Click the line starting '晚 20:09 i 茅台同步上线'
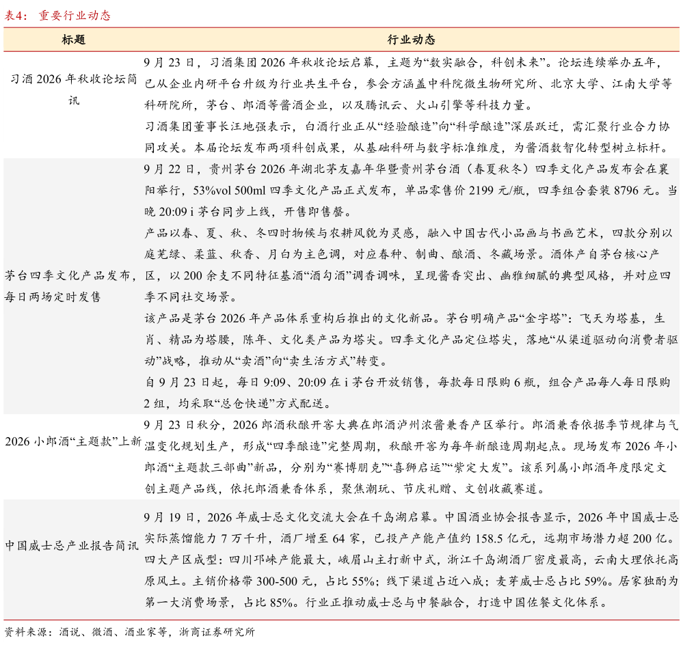Screen dimensions: 683x647 click(x=248, y=212)
